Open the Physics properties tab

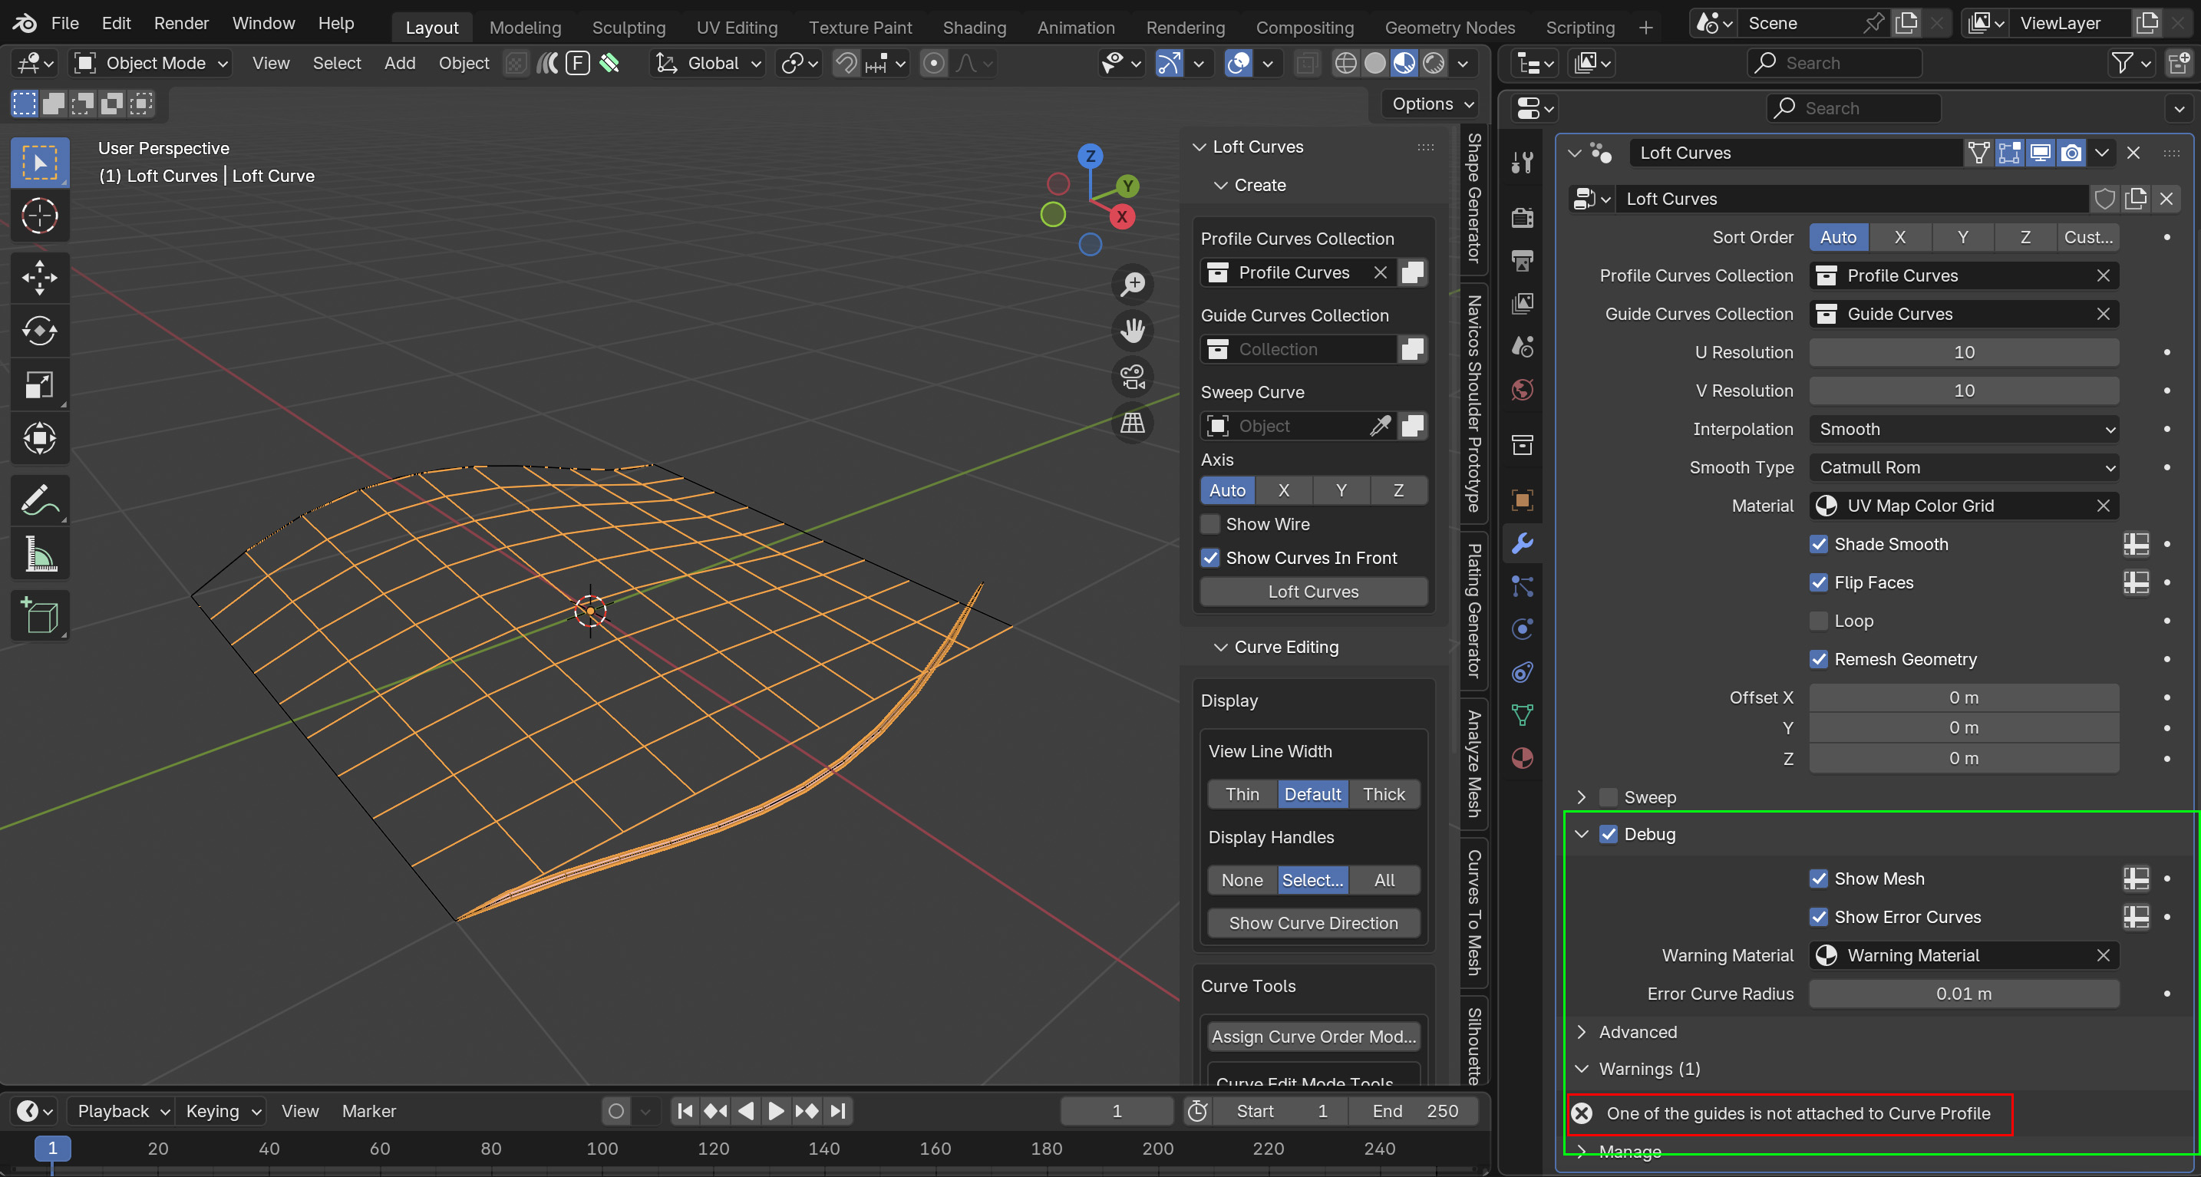click(1523, 629)
